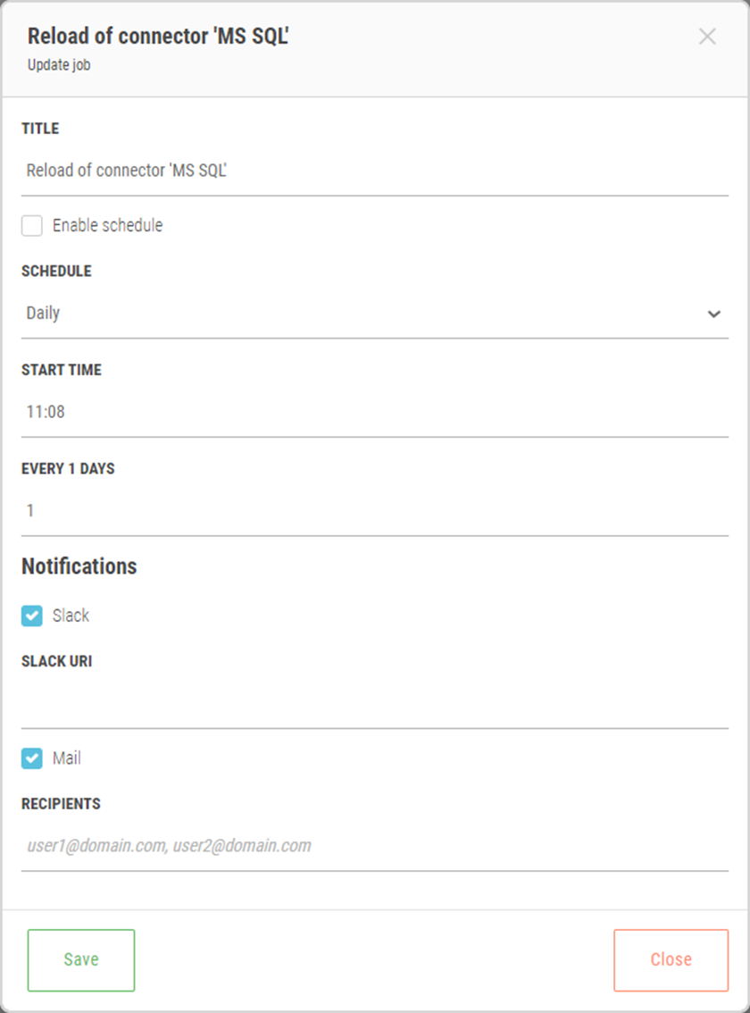
Task: Click the 'Mail' label text
Action: [66, 759]
